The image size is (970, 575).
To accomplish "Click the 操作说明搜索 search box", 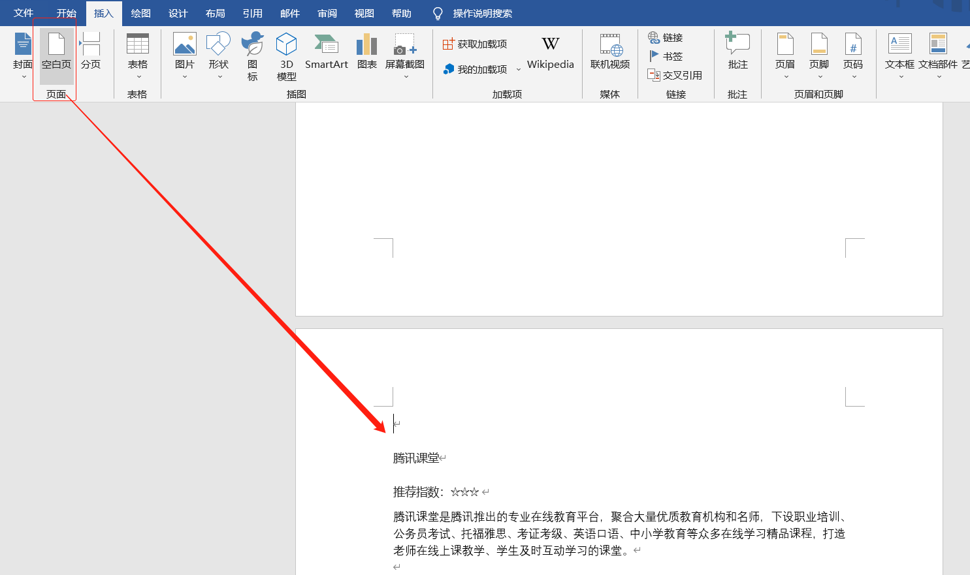I will pyautogui.click(x=482, y=14).
